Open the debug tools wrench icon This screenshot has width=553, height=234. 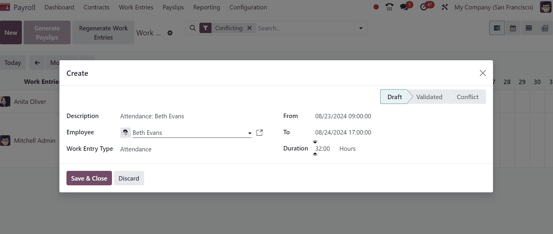445,7
